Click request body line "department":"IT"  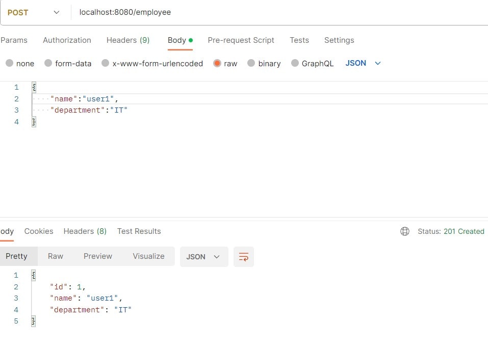(x=89, y=110)
